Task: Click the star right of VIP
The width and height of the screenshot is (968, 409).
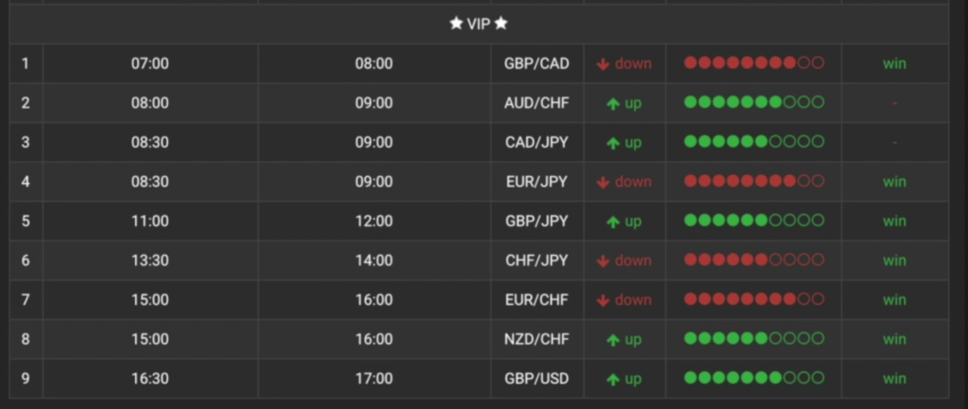Action: [501, 24]
